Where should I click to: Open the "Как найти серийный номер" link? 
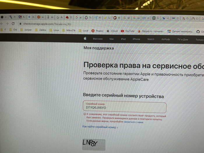pyautogui.click(x=100, y=127)
